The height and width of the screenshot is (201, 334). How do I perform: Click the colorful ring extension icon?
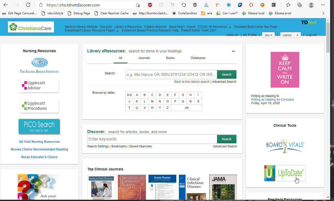click(184, 5)
